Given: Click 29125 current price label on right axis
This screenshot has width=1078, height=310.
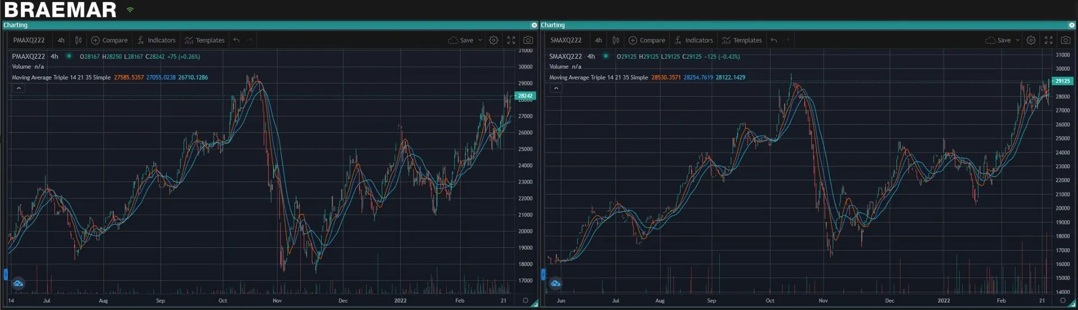Looking at the screenshot, I should click(1062, 81).
